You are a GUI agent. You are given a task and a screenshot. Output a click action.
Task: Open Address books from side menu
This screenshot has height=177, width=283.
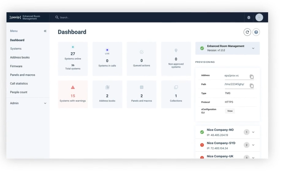pos(20,57)
